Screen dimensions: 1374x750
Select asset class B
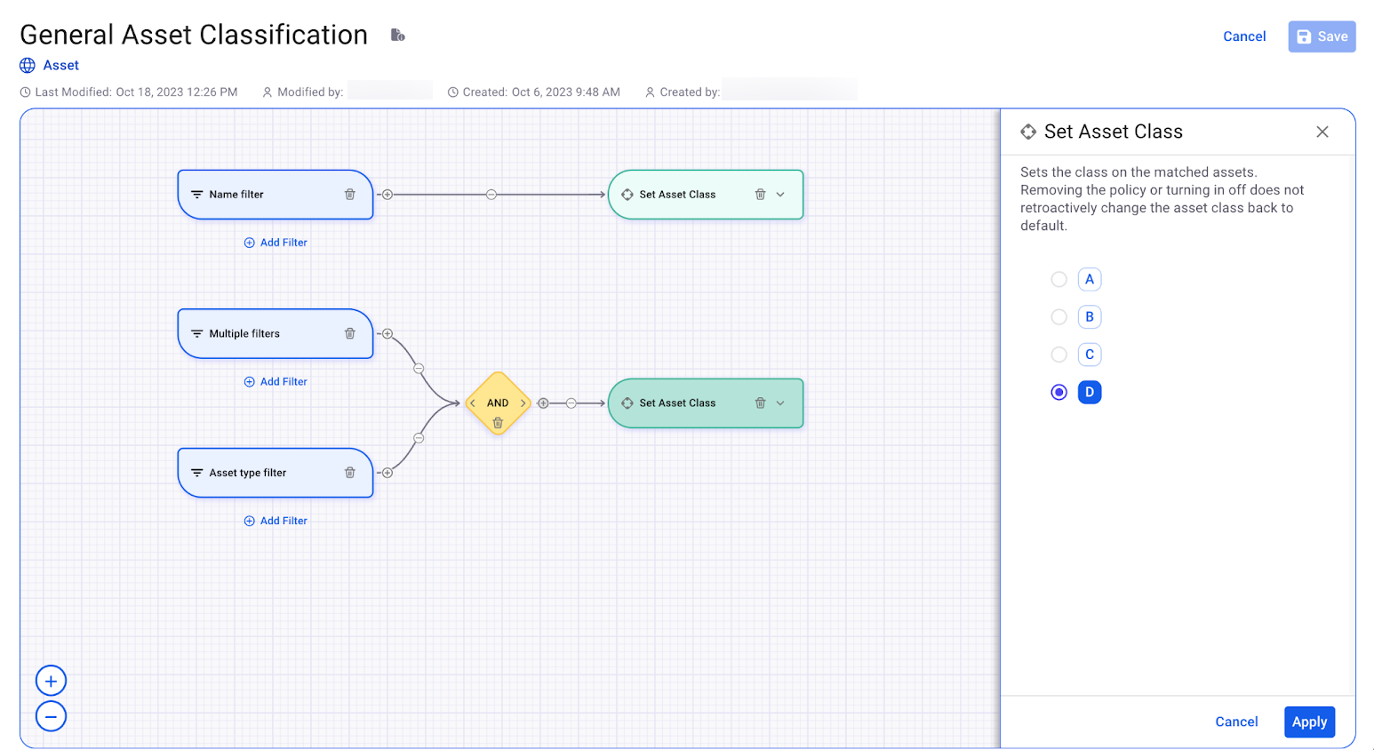point(1058,316)
